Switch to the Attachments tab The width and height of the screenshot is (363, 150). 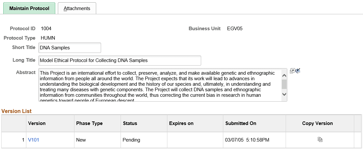[x=77, y=8]
